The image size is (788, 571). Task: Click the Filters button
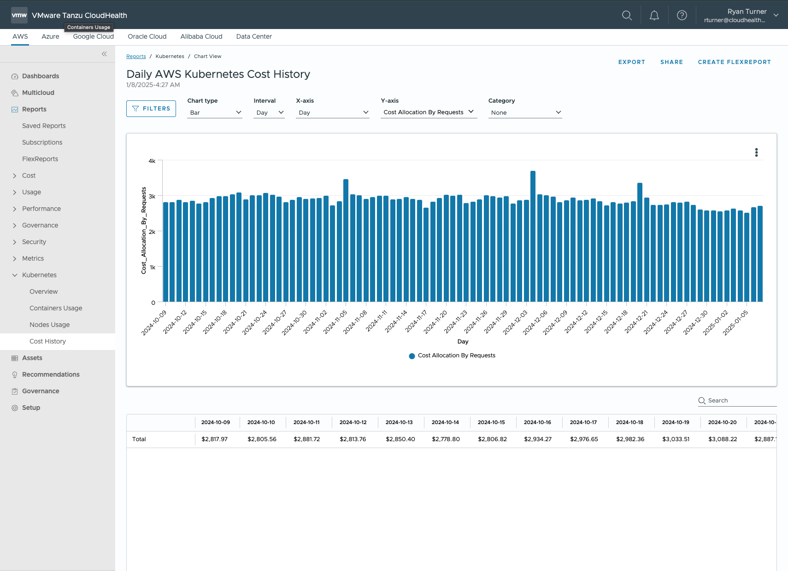click(151, 109)
